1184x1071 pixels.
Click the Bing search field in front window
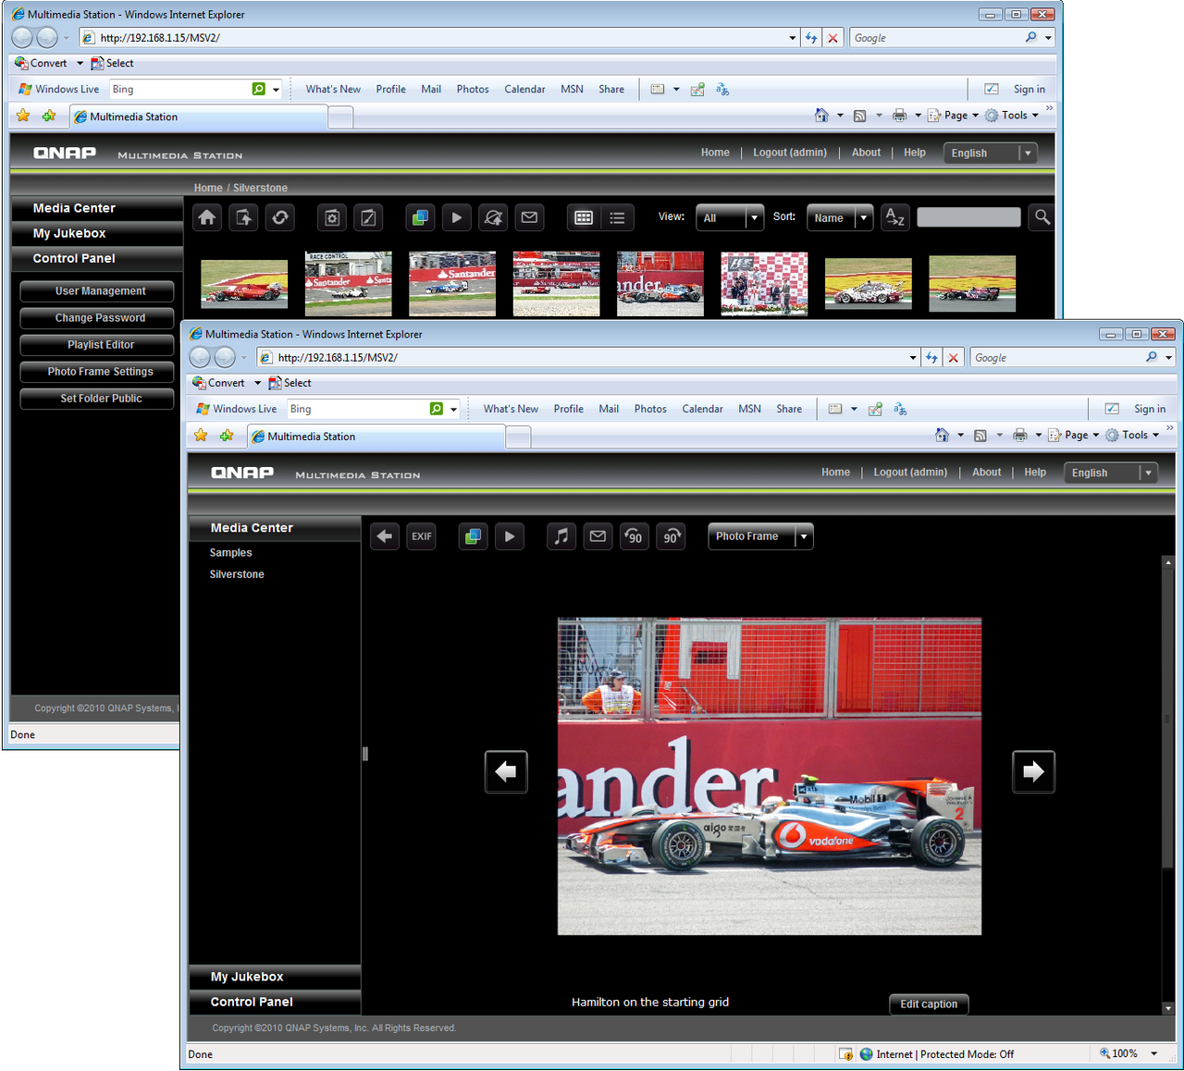click(x=358, y=409)
